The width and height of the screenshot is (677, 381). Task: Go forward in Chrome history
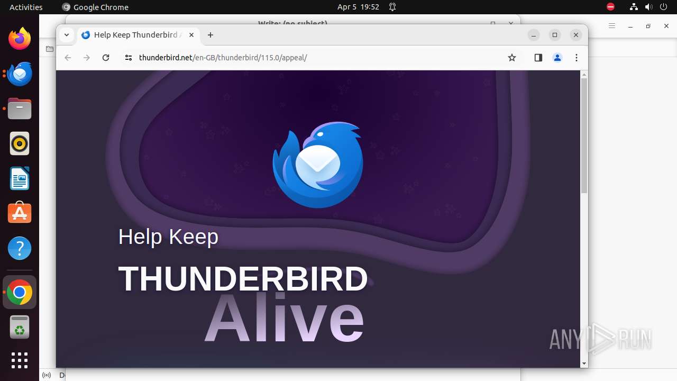pyautogui.click(x=87, y=58)
